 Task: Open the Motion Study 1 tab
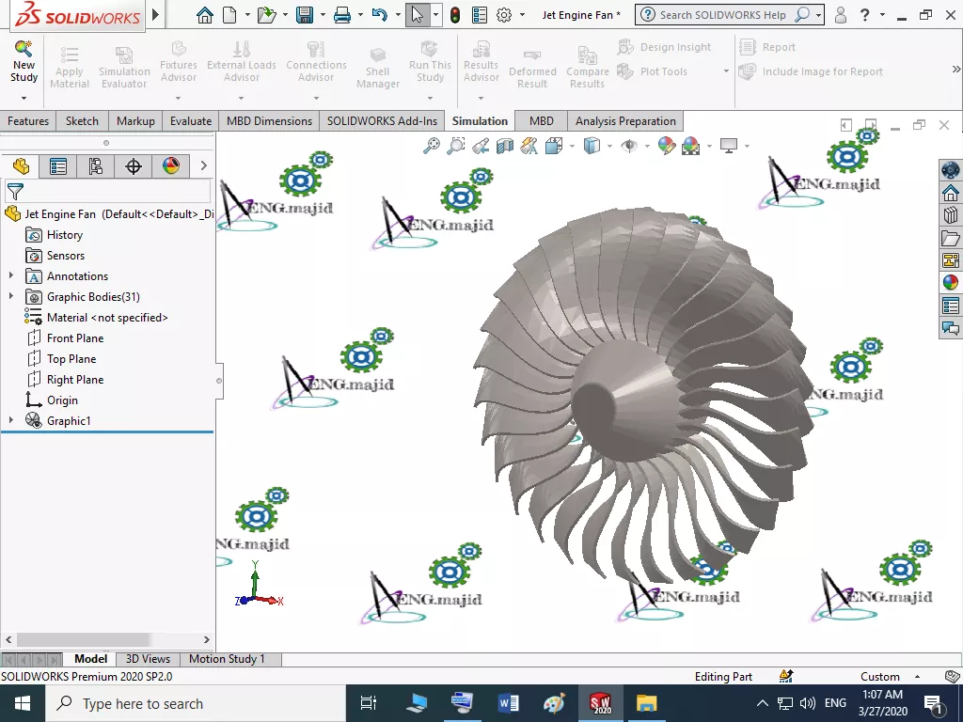point(229,659)
